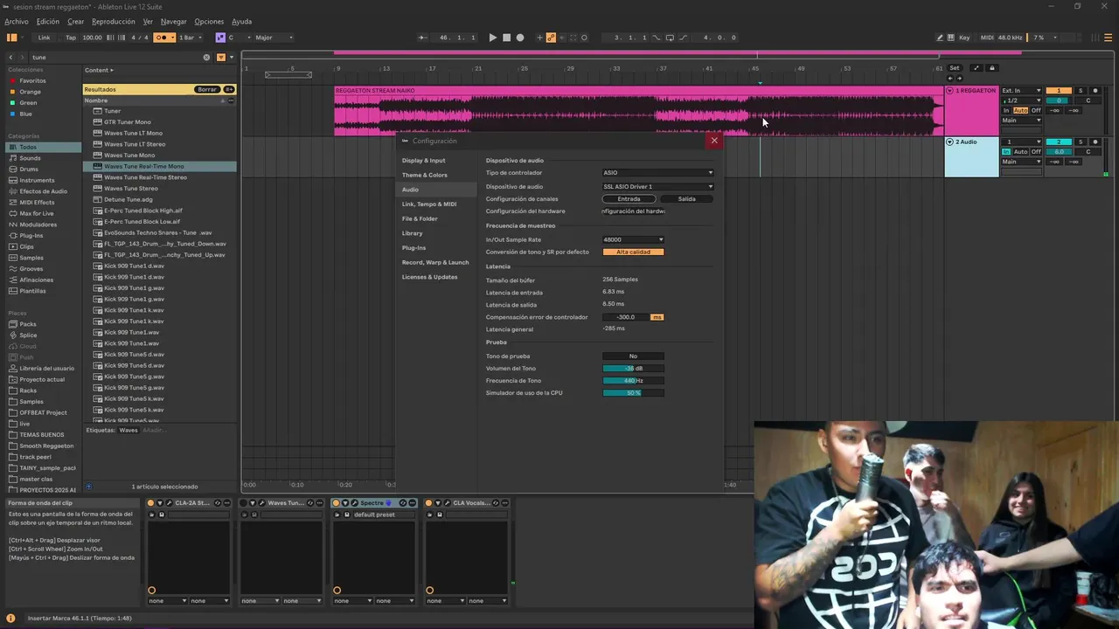Toggle the computer MIDI keyboard icon

(951, 38)
